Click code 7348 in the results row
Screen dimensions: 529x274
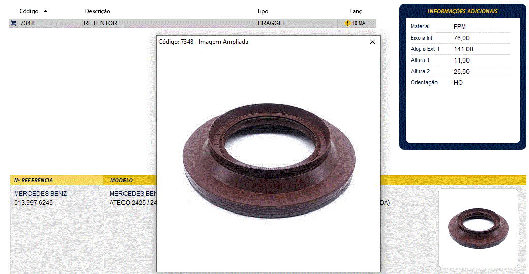click(27, 23)
